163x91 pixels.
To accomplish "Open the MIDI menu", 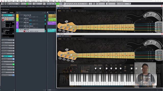I will (19, 1).
